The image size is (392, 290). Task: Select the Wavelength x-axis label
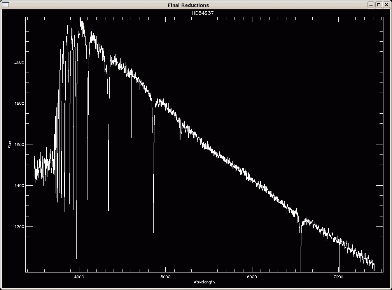click(204, 282)
